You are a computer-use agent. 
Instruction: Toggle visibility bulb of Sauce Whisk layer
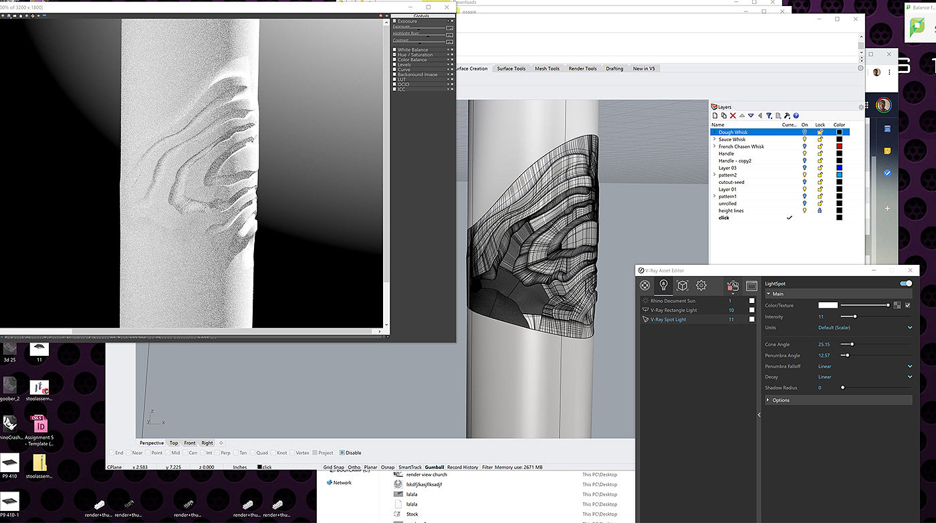[x=804, y=140]
